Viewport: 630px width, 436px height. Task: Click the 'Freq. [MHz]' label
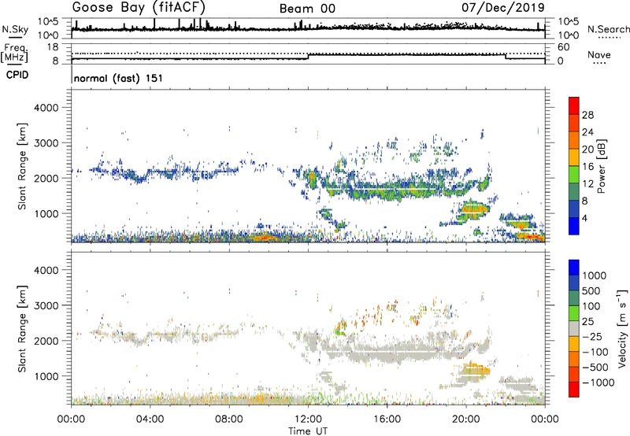[x=14, y=53]
